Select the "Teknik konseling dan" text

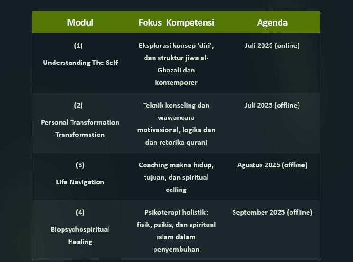click(176, 105)
